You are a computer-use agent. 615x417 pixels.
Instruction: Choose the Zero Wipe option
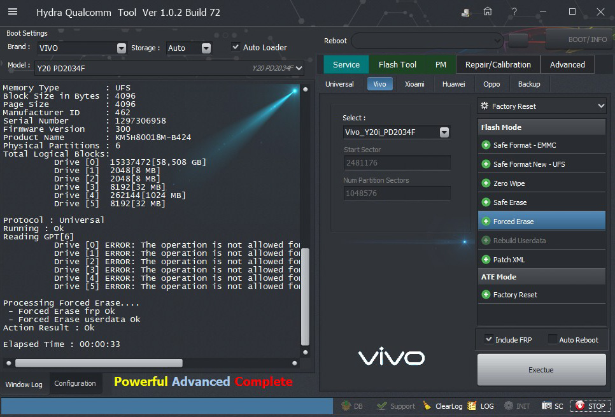[509, 183]
